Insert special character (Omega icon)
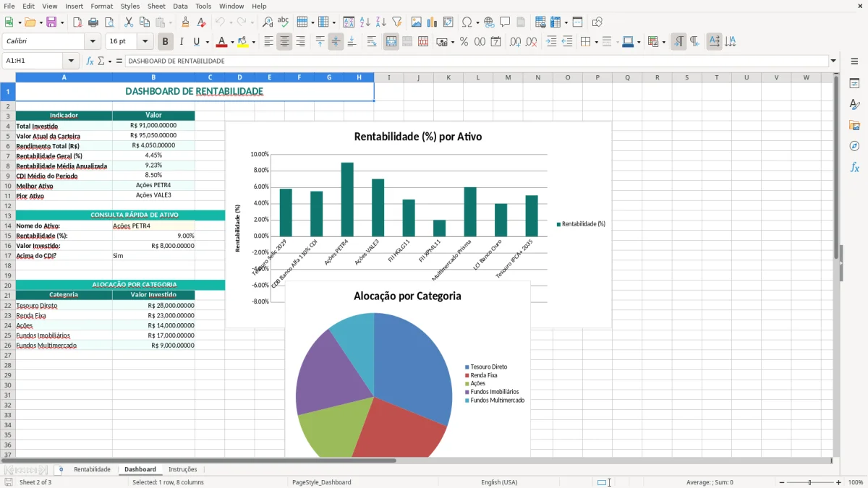Screen dimensions: 868x488 (x=467, y=22)
